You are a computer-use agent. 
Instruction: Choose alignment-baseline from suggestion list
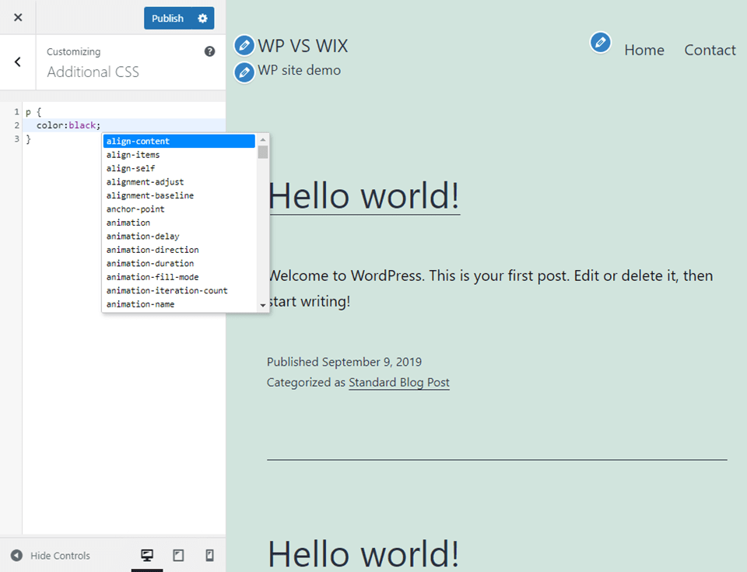[x=179, y=195]
